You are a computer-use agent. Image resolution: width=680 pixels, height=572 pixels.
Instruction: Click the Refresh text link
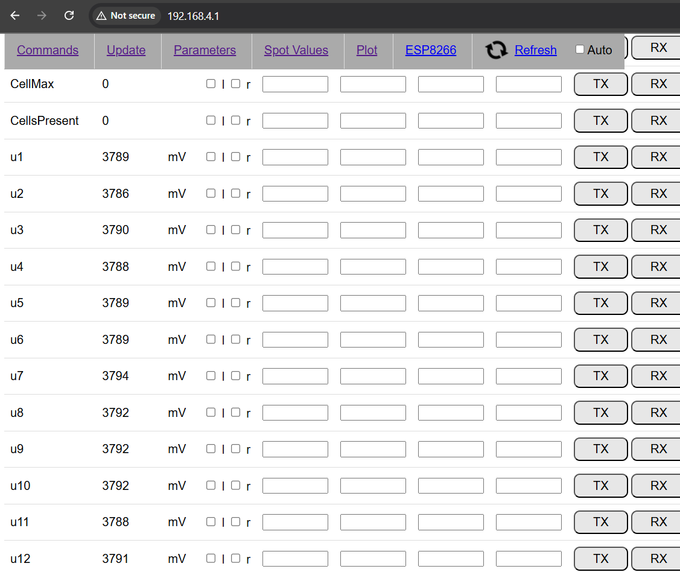535,50
